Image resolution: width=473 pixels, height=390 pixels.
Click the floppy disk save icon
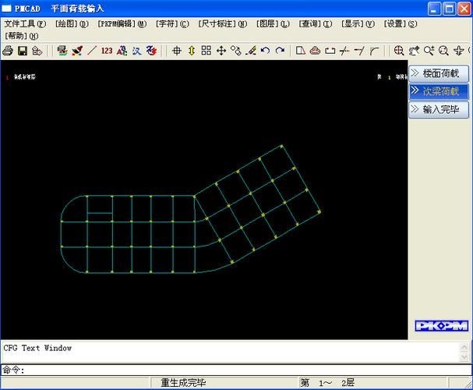point(22,51)
